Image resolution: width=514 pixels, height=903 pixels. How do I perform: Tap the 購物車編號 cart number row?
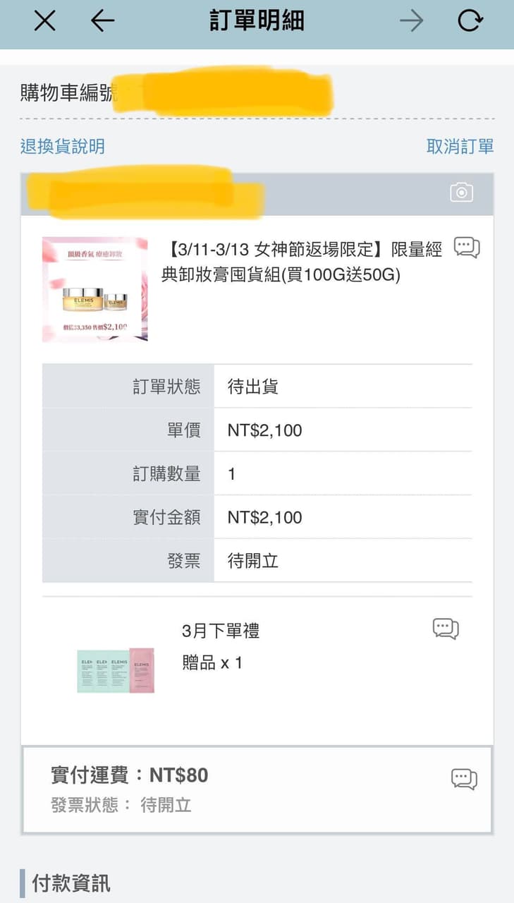pos(69,93)
